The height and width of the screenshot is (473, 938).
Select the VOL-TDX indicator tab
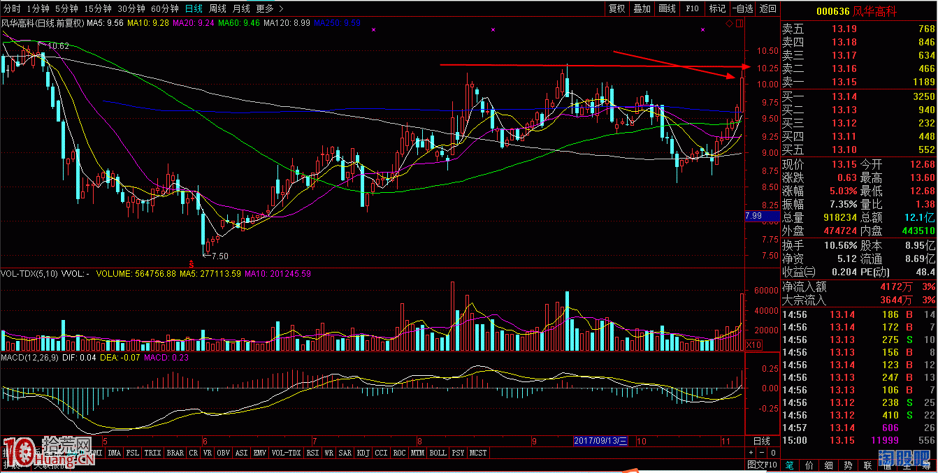coord(287,453)
